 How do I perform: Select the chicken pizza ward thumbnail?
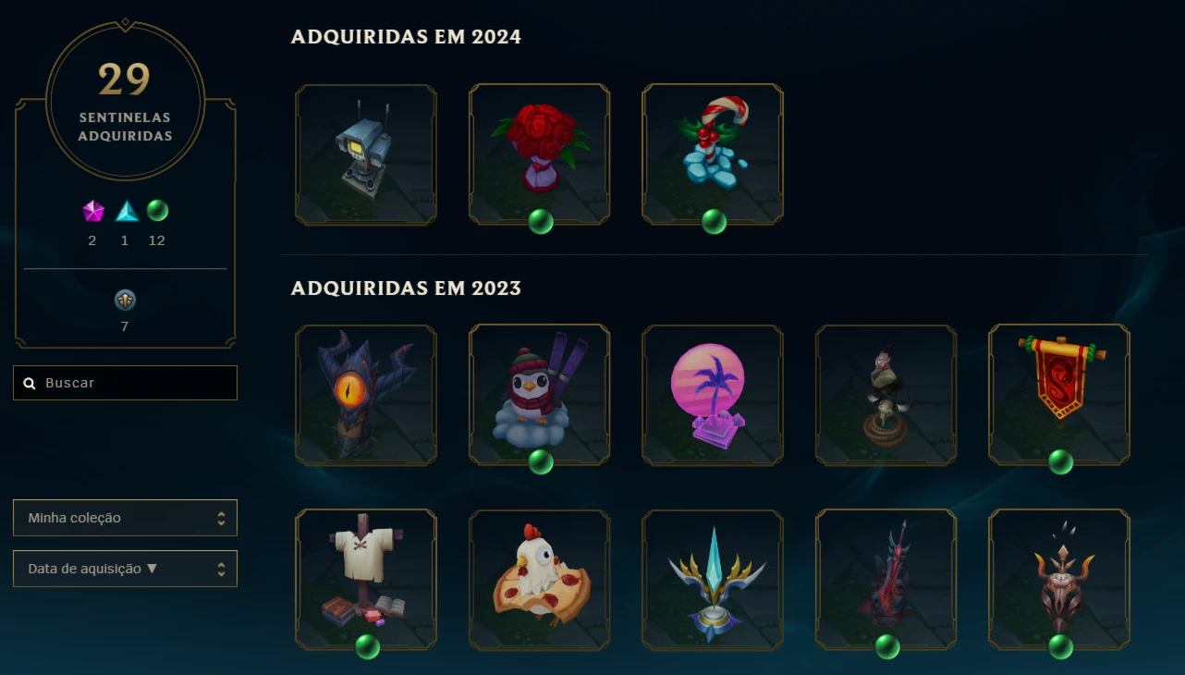coord(540,580)
